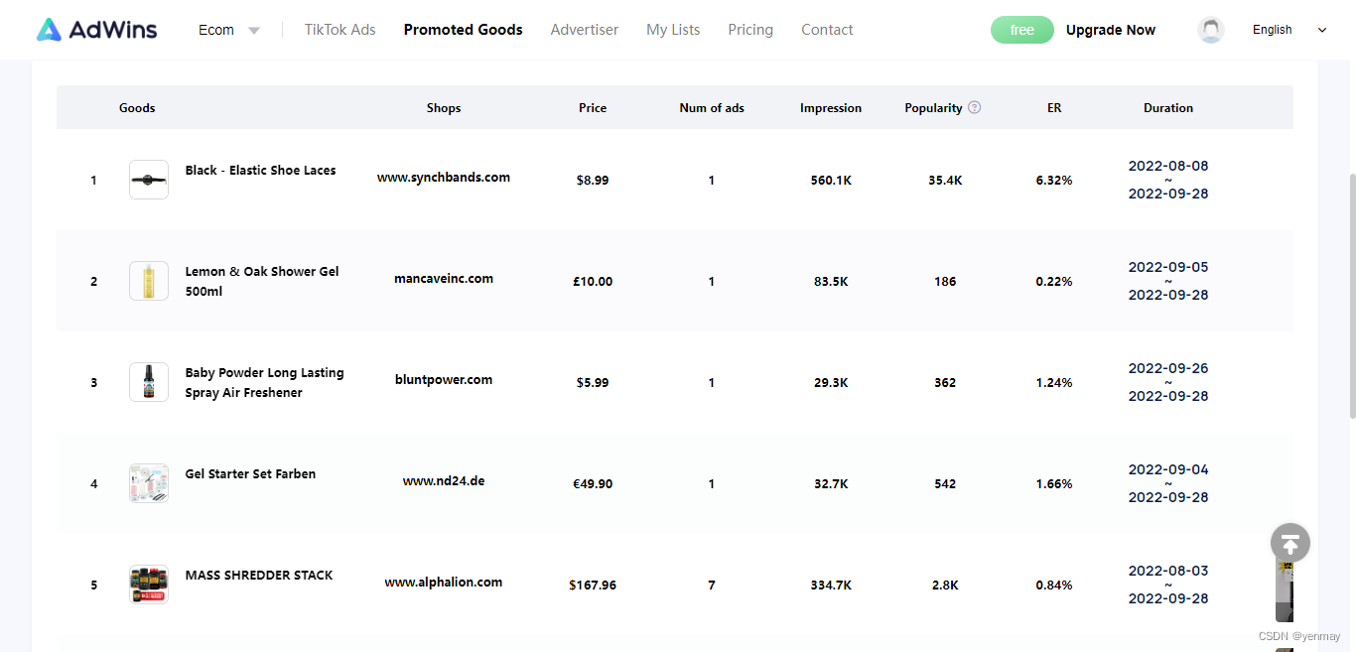
Task: Visit shop bluntpower.com
Action: click(x=444, y=380)
